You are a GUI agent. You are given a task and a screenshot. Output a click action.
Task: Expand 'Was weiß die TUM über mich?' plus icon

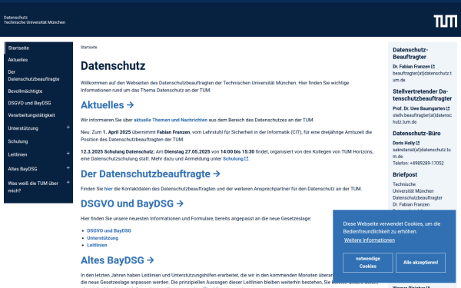[x=68, y=182]
